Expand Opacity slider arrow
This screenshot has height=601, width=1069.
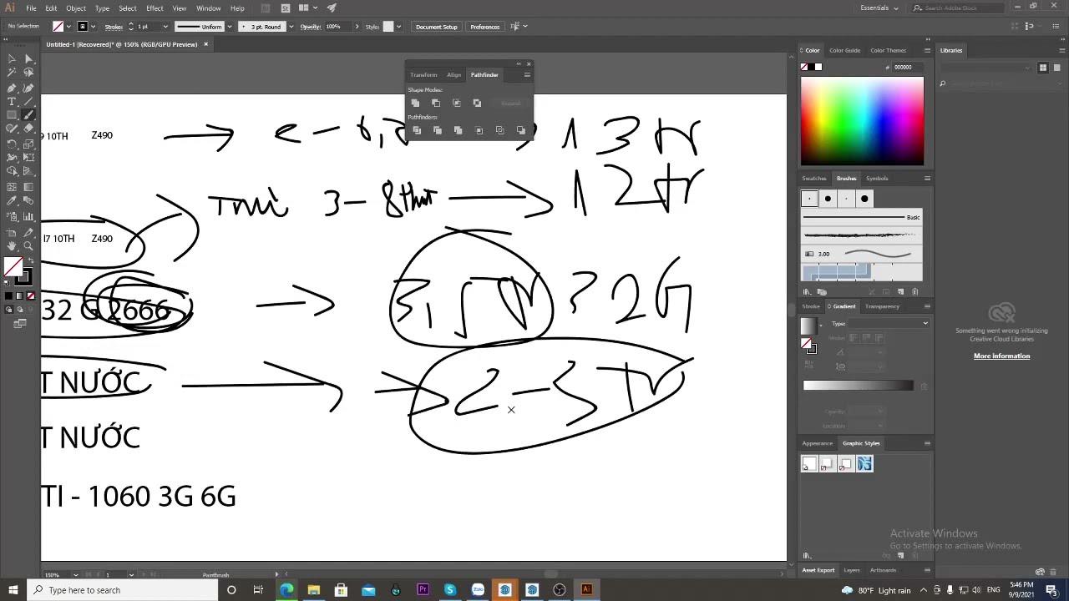357,27
